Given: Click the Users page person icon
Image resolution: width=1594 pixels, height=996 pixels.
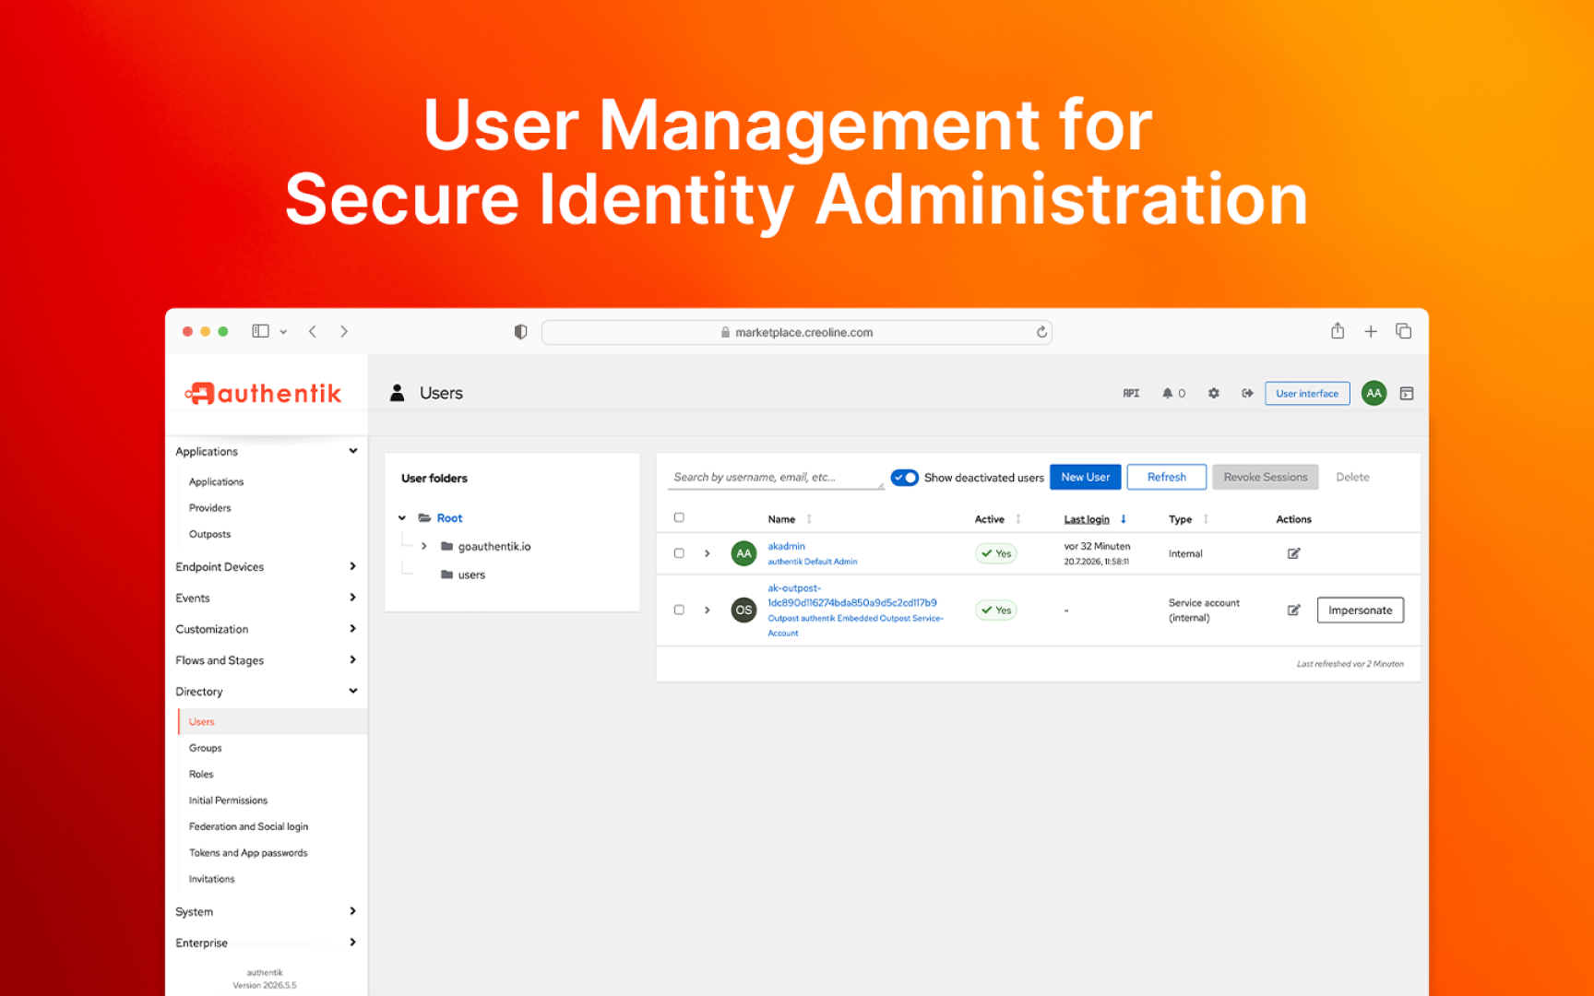Looking at the screenshot, I should coord(398,393).
